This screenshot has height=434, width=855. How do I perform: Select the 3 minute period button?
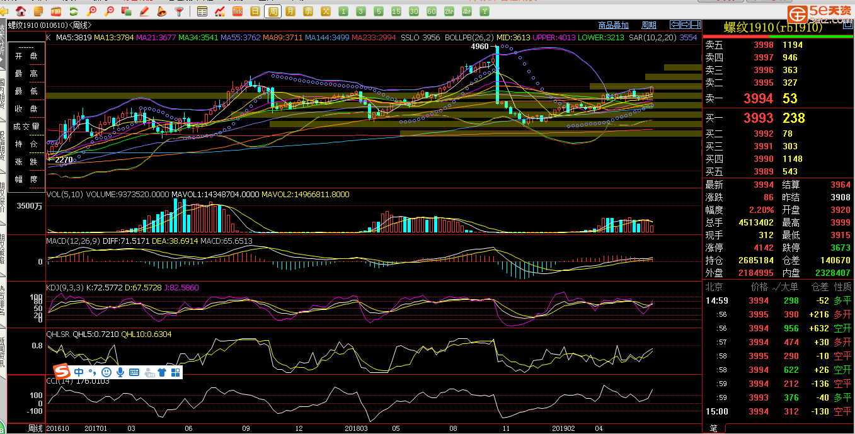point(361,11)
